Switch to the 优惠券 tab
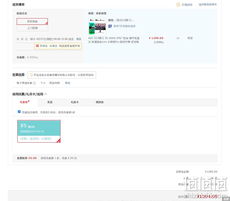Image resolution: width=230 pixels, height=201 pixels. 24,102
